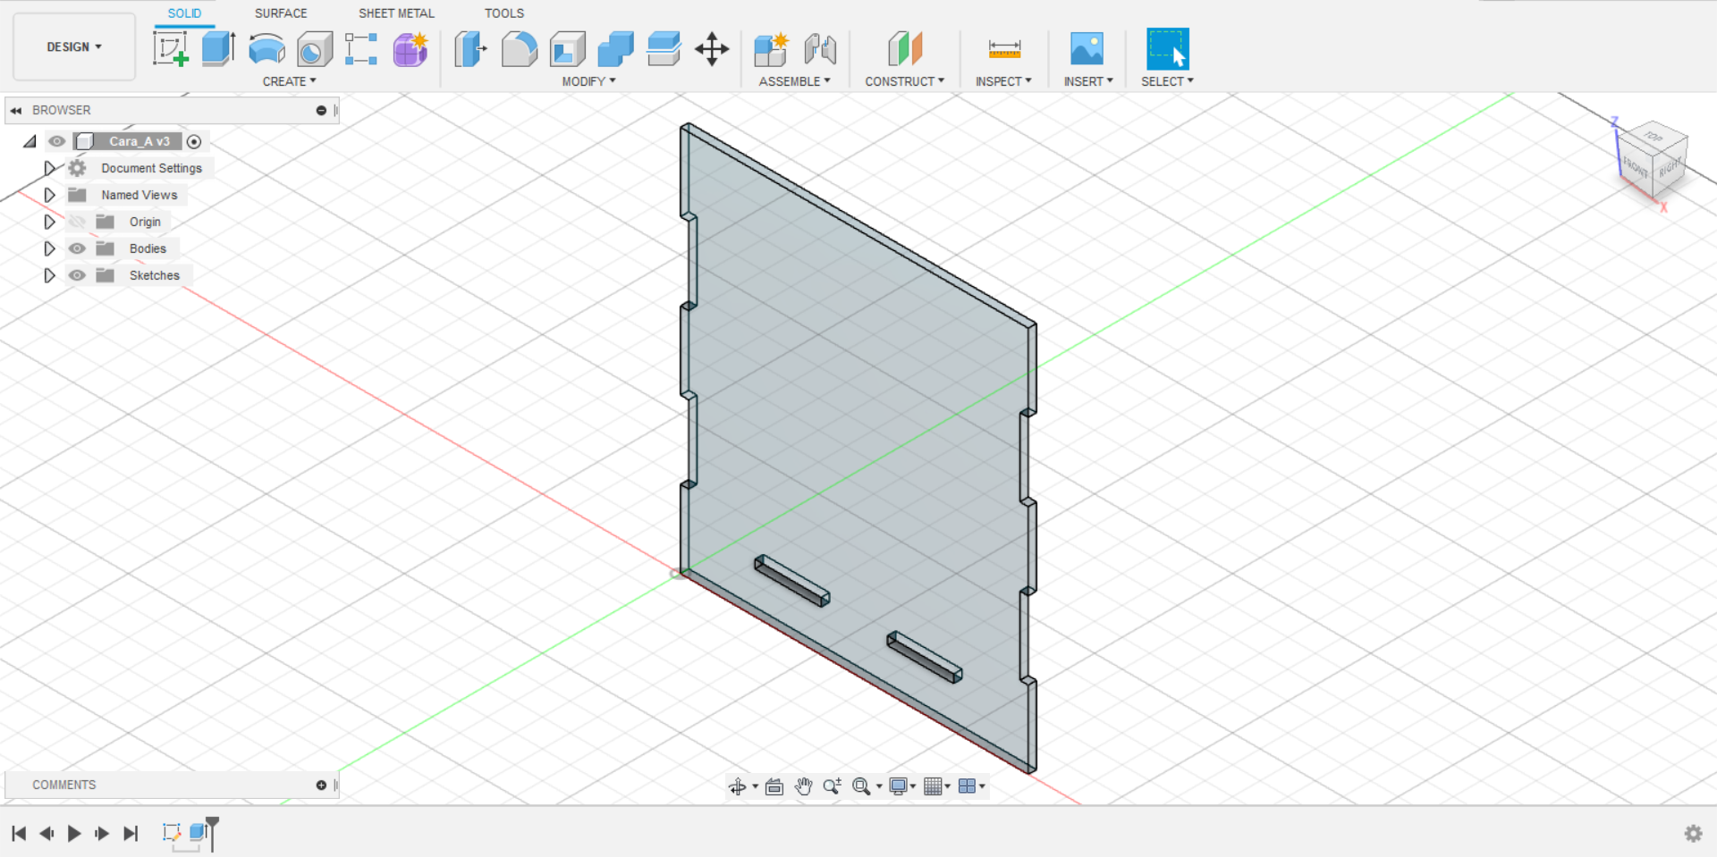This screenshot has height=857, width=1717.
Task: Open the MODIFY dropdown menu
Action: 588,81
